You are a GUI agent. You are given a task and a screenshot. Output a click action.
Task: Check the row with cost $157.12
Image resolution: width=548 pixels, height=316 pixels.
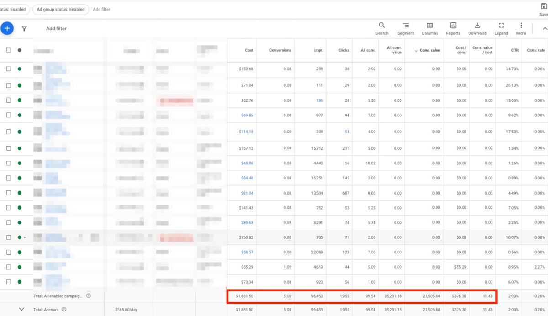coord(8,148)
